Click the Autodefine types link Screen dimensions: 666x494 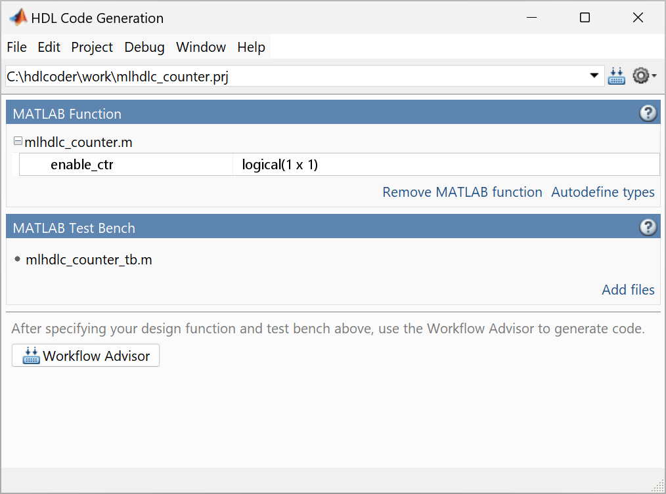(602, 192)
